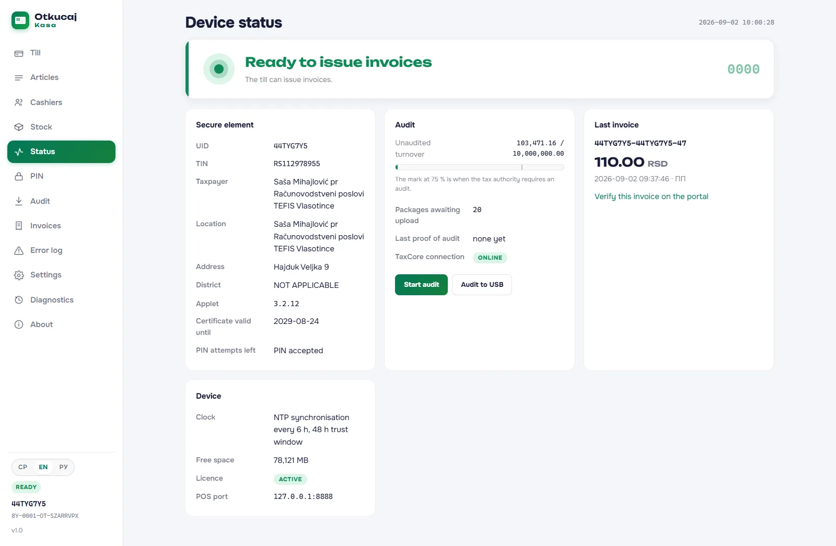Click the Cashiers people icon
Image resolution: width=836 pixels, height=546 pixels.
coord(19,102)
